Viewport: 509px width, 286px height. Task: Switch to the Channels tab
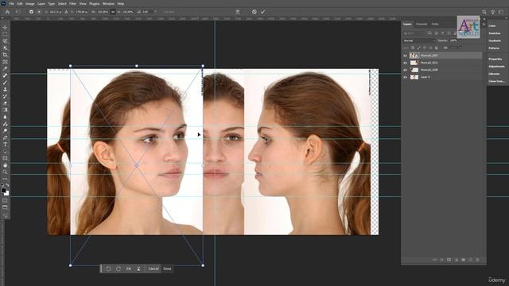click(422, 24)
